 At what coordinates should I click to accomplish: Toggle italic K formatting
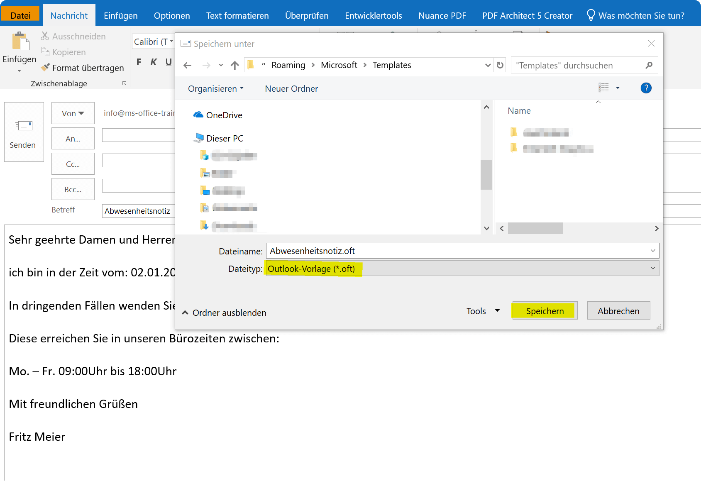click(154, 62)
